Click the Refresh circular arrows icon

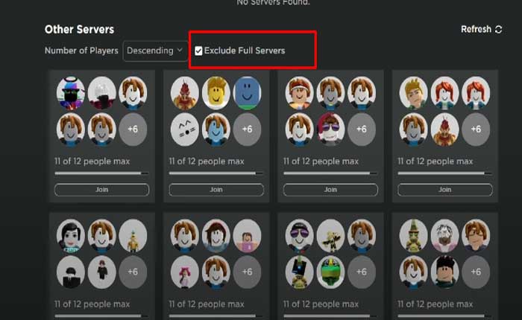498,29
